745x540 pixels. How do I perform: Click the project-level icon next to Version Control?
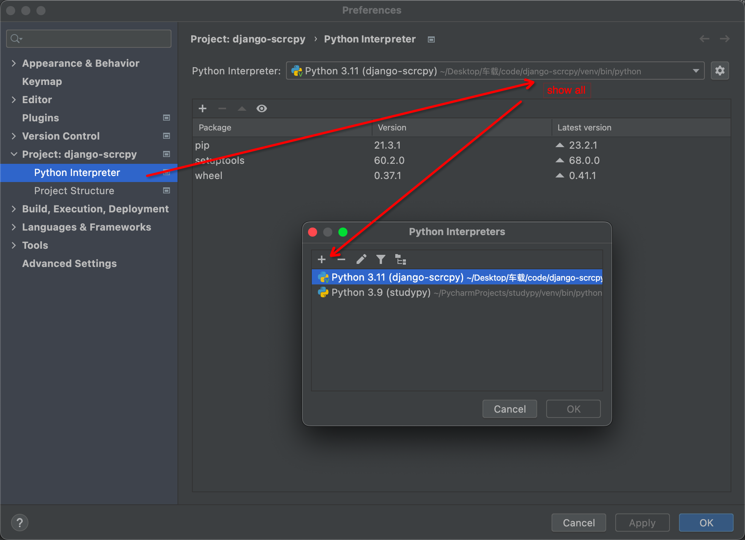click(166, 136)
